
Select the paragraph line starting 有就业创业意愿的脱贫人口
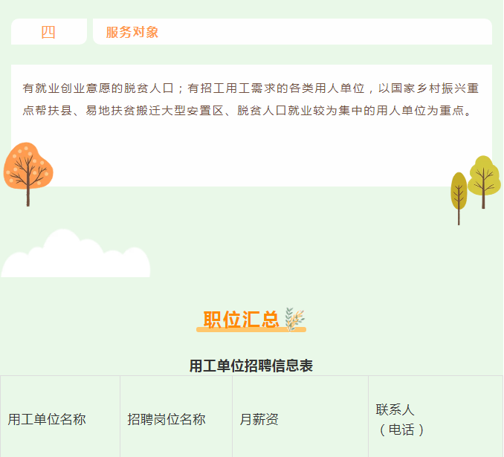251,88
